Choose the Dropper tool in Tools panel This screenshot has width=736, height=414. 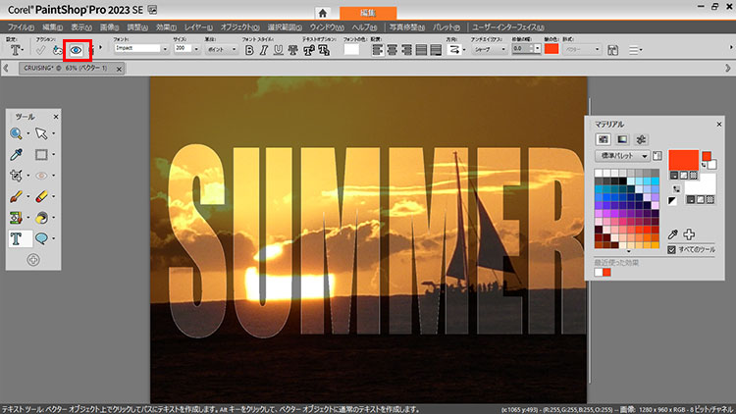[18, 154]
